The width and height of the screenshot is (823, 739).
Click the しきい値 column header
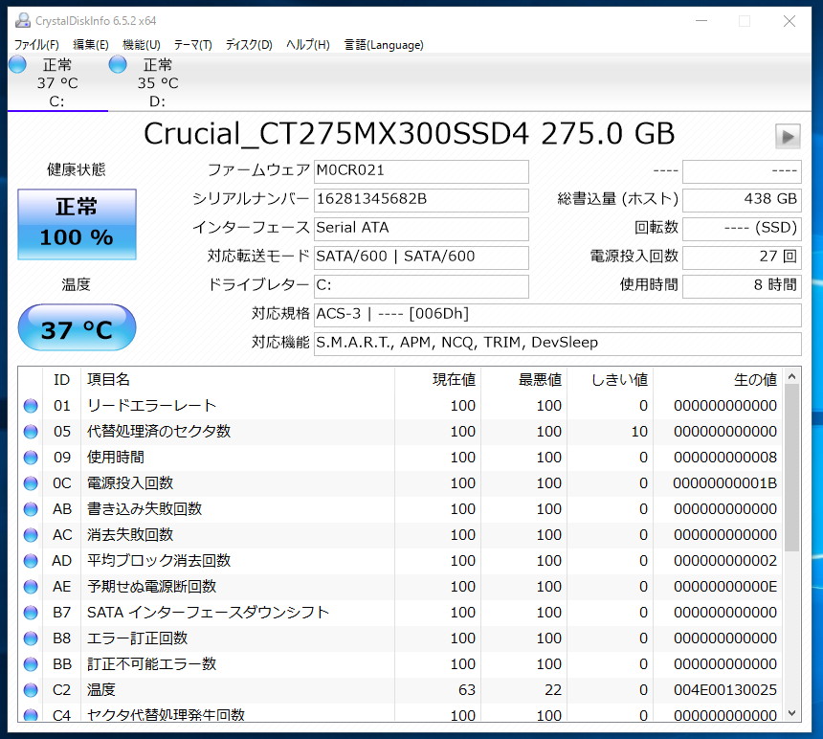click(x=610, y=379)
